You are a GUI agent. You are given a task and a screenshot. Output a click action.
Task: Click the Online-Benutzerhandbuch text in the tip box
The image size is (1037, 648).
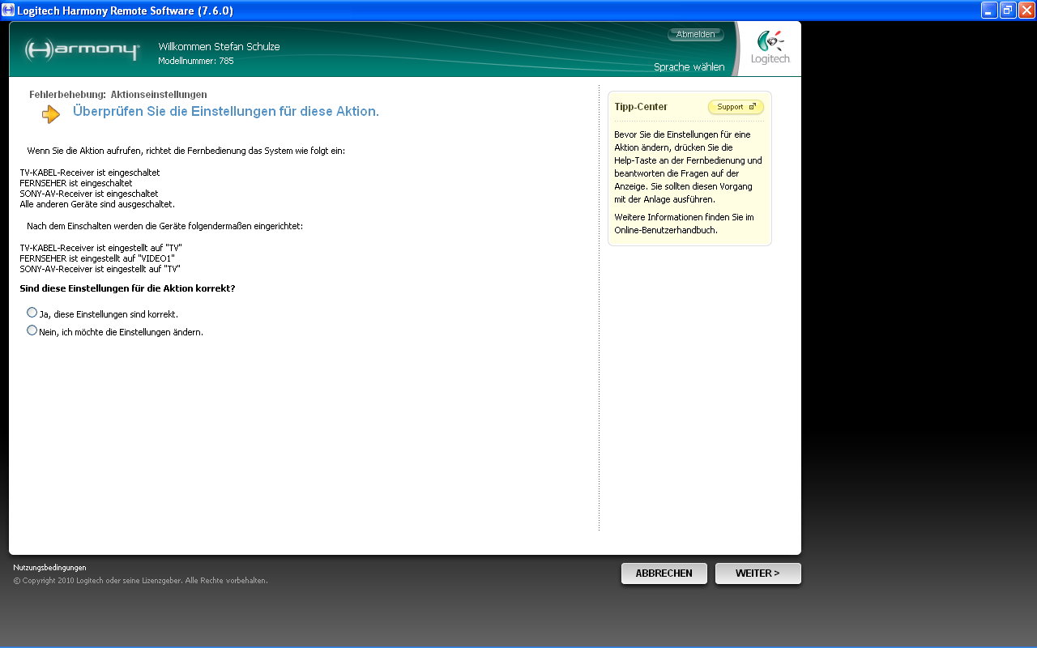point(665,230)
